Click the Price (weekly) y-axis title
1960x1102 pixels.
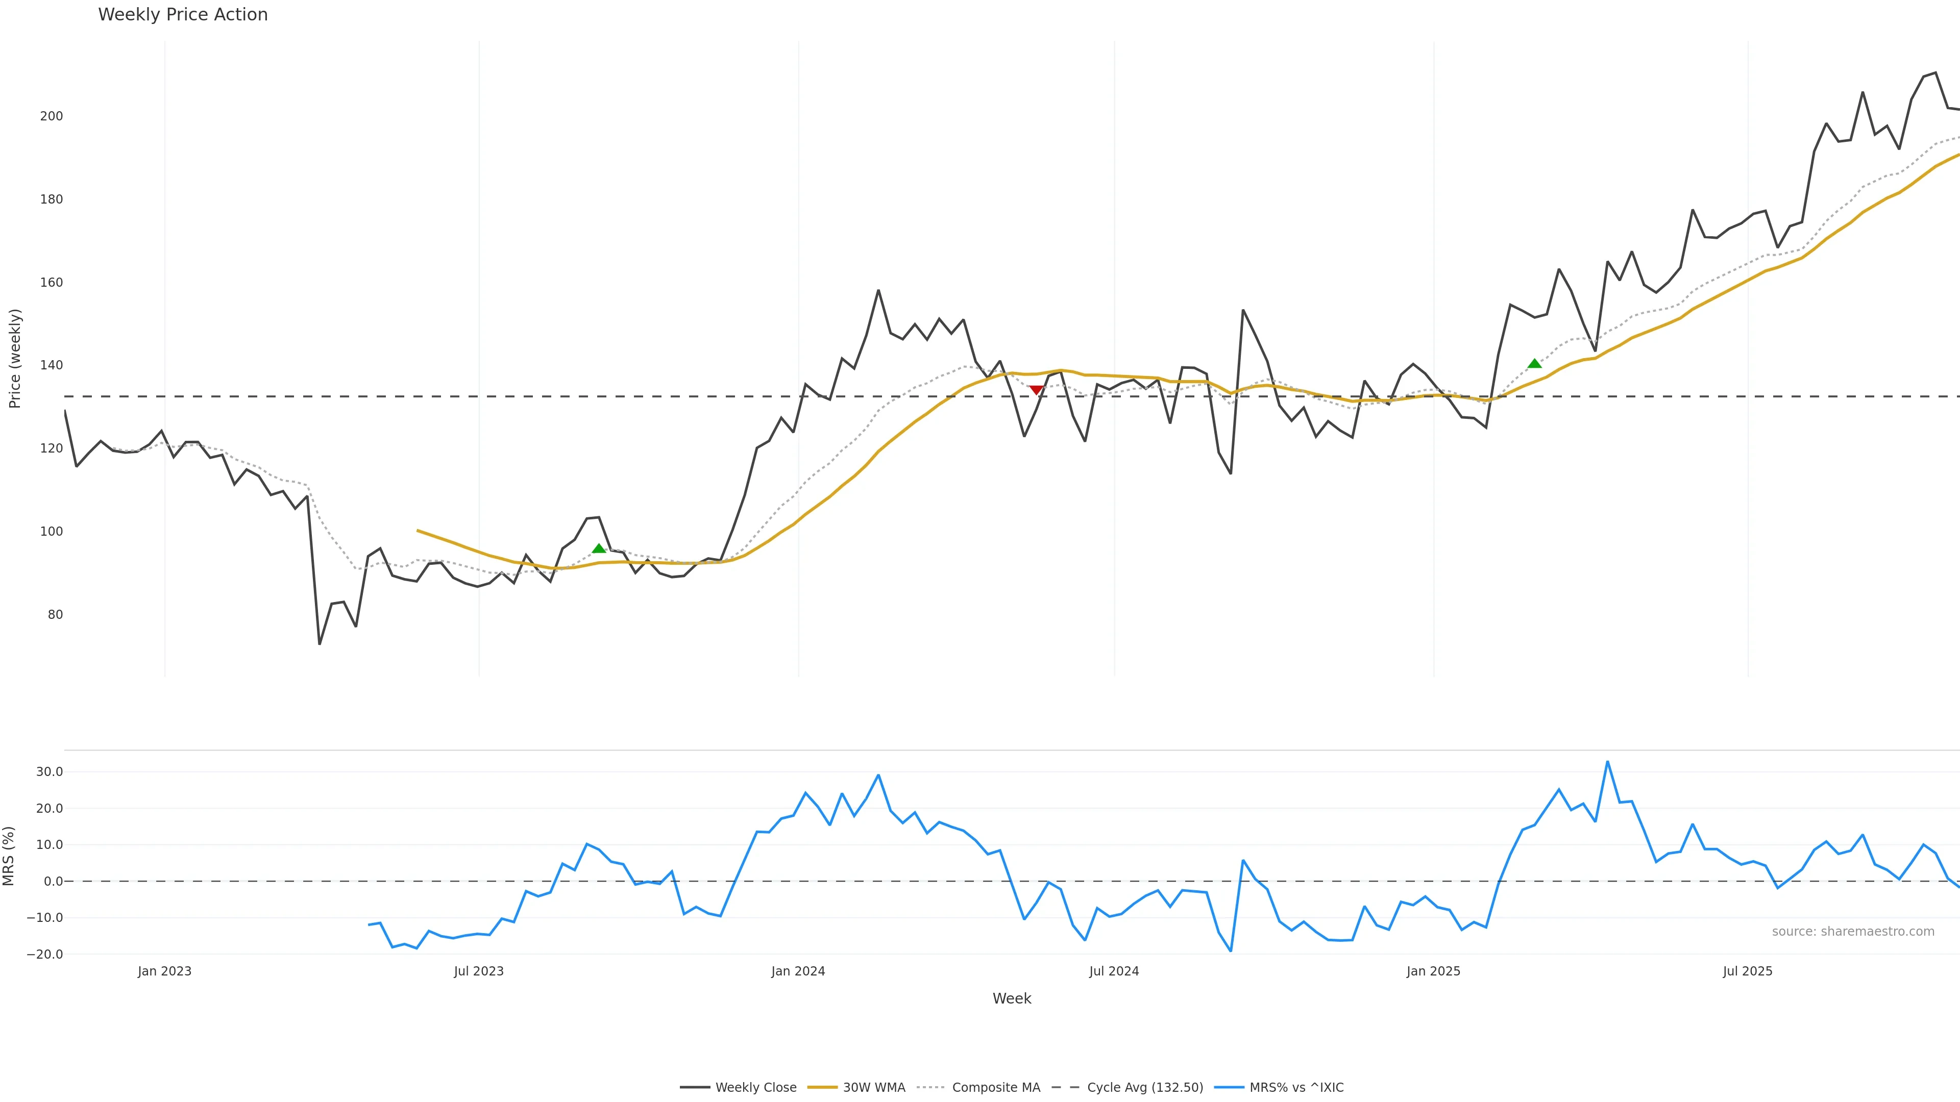click(14, 358)
